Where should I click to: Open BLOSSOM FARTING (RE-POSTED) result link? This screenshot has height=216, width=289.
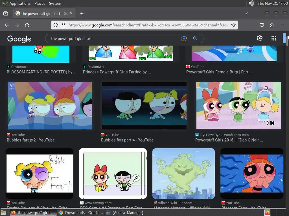pos(41,72)
